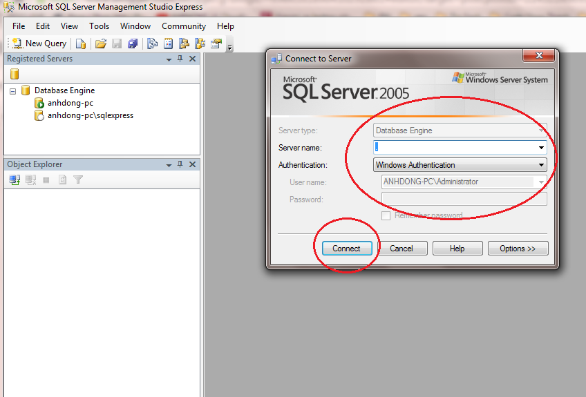
Task: Toggle the Remember password checkbox
Action: point(386,215)
